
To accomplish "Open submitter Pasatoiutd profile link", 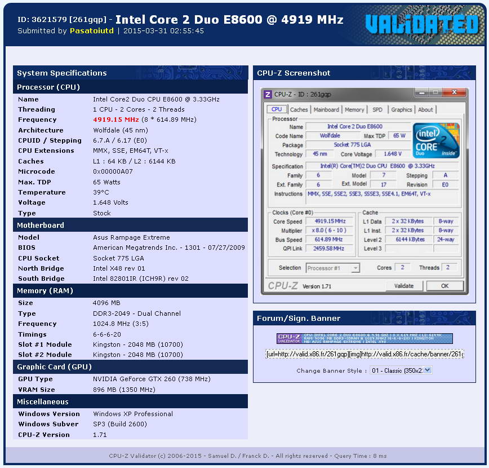I will (x=92, y=31).
